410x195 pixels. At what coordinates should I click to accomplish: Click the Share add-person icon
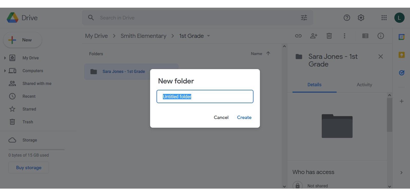pyautogui.click(x=314, y=36)
